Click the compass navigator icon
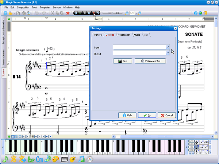The width and height of the screenshot is (219, 164). (x=90, y=159)
